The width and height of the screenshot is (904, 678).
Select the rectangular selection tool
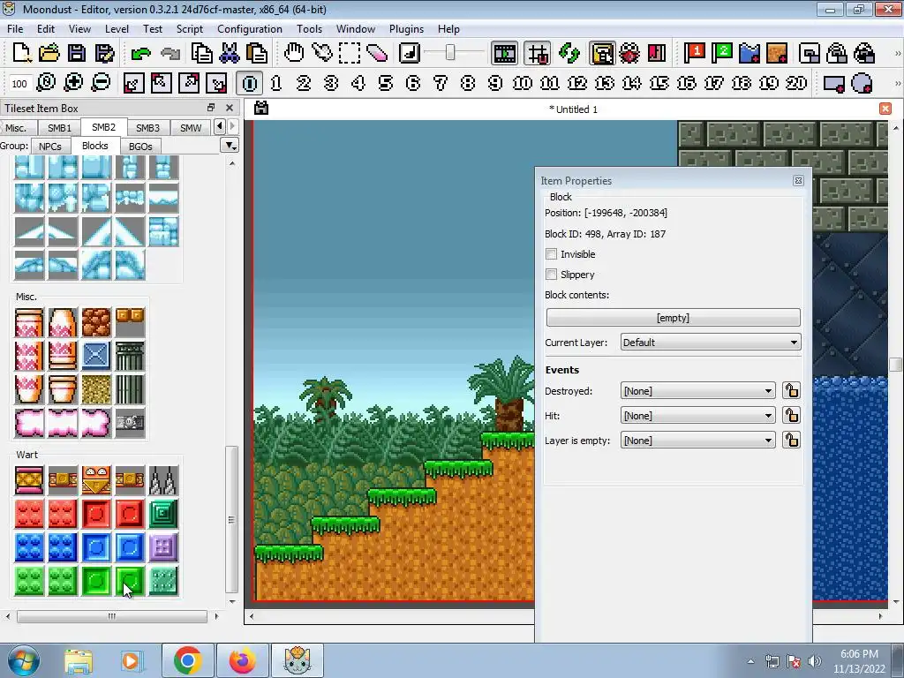coord(350,53)
